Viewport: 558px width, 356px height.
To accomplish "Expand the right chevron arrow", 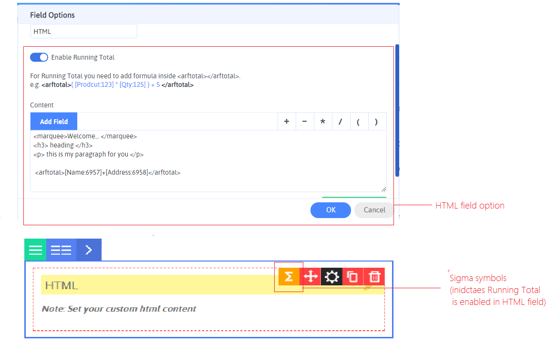I will 89,250.
